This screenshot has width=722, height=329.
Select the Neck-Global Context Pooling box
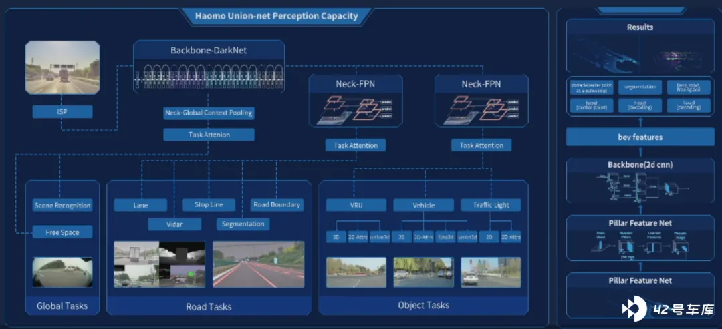pyautogui.click(x=209, y=113)
